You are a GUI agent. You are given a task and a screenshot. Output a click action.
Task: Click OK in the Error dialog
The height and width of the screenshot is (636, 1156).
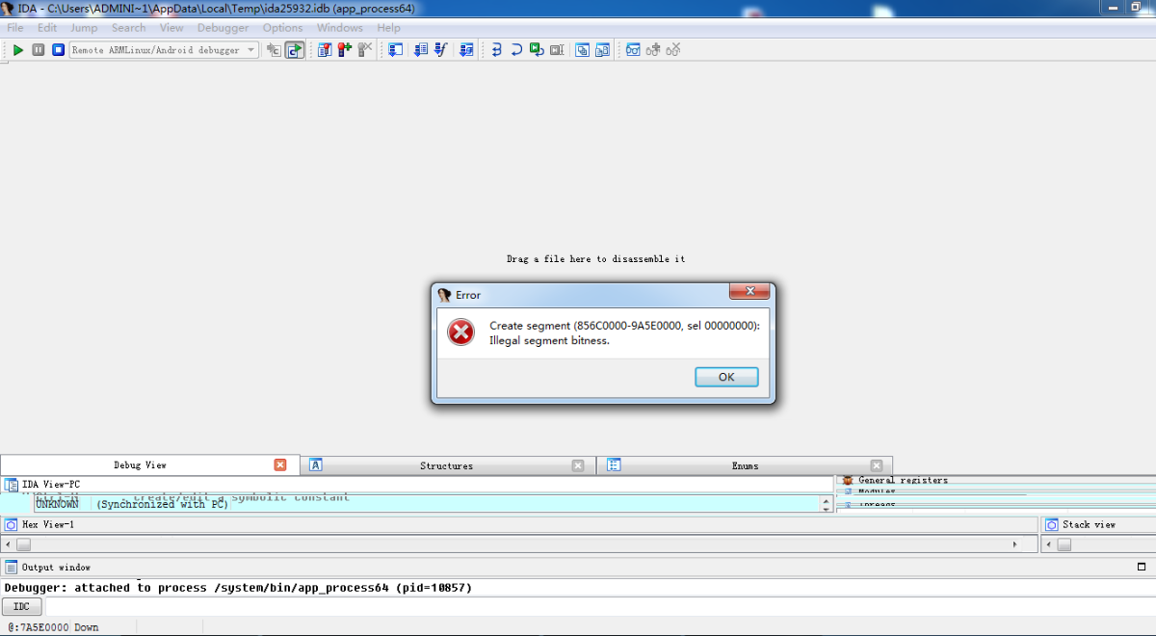point(726,377)
